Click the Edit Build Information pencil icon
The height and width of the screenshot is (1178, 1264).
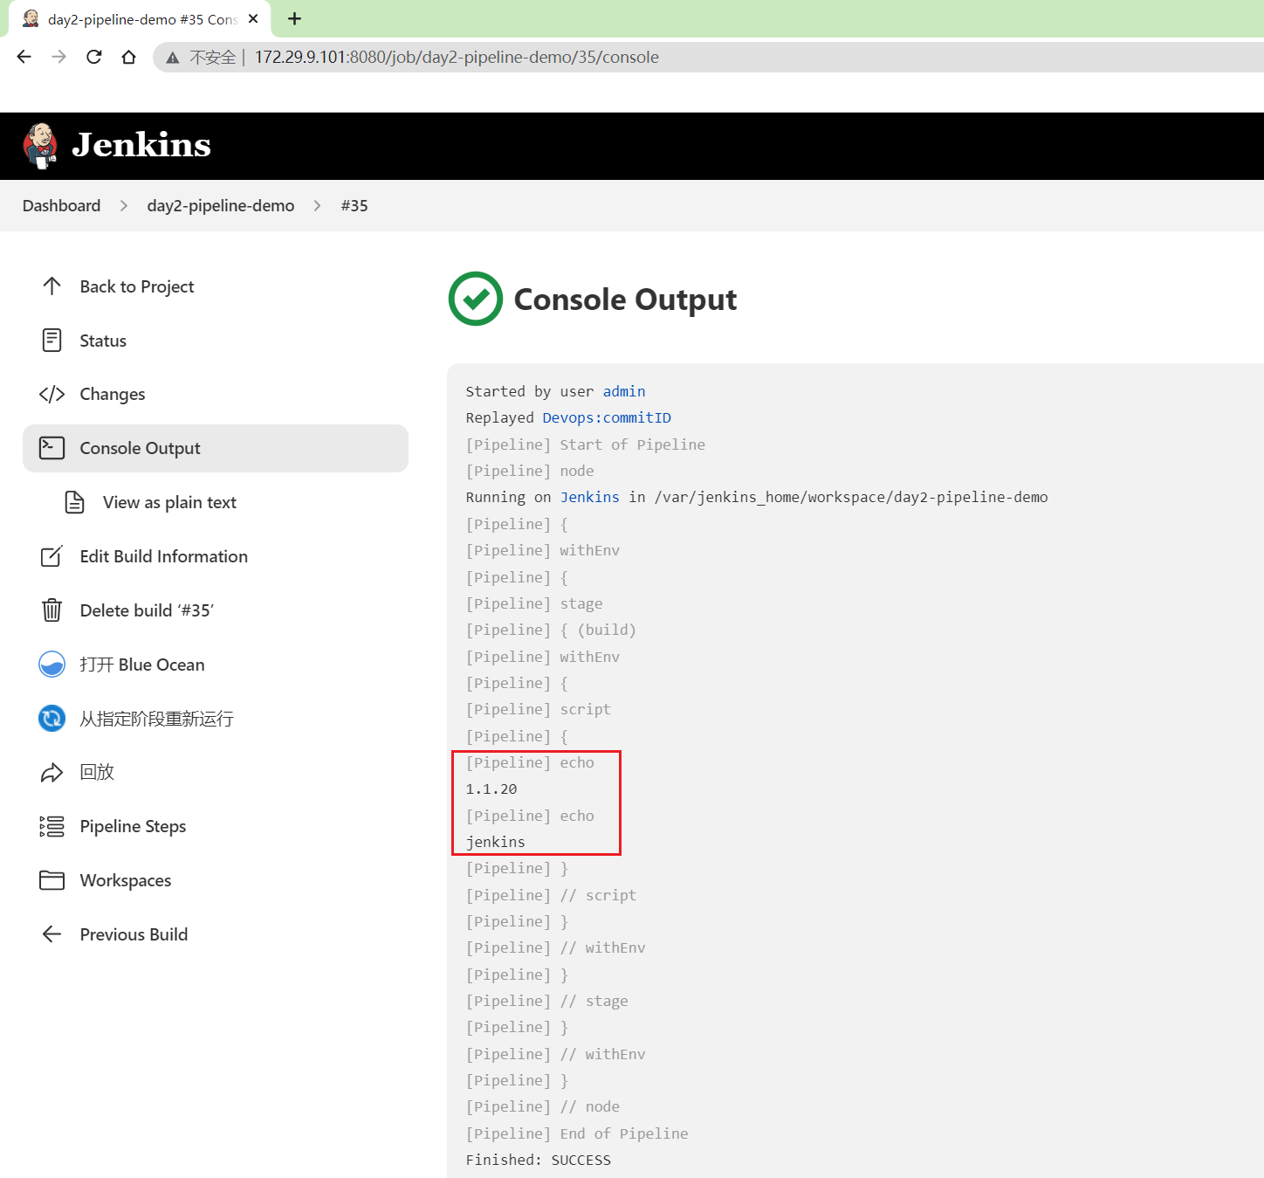[52, 556]
